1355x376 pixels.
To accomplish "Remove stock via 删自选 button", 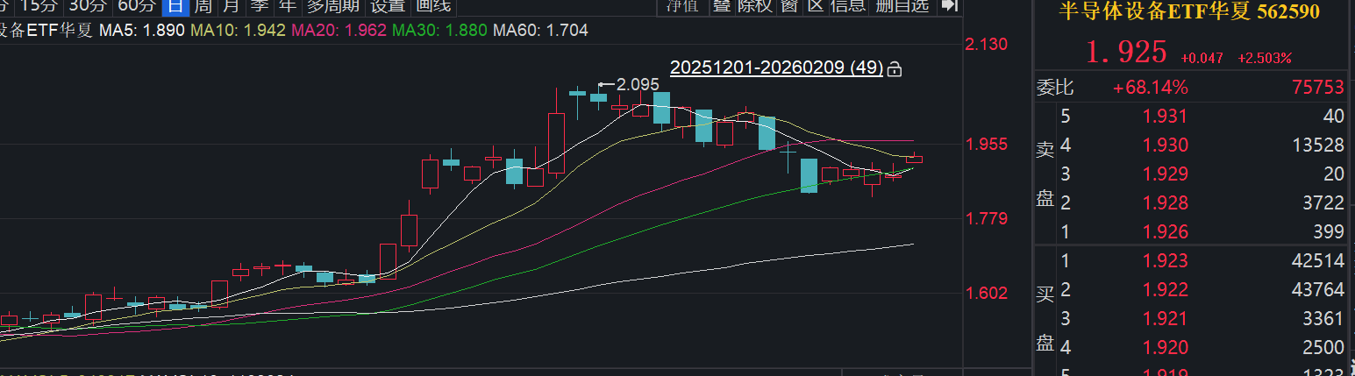I will point(902,6).
